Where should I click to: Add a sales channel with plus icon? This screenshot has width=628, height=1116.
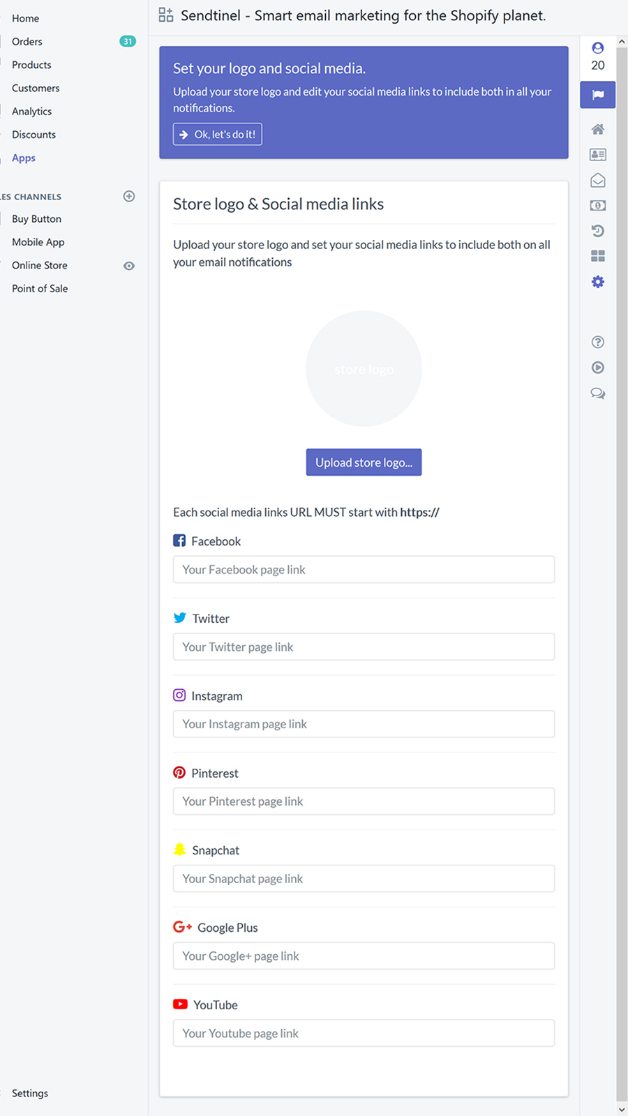[129, 196]
